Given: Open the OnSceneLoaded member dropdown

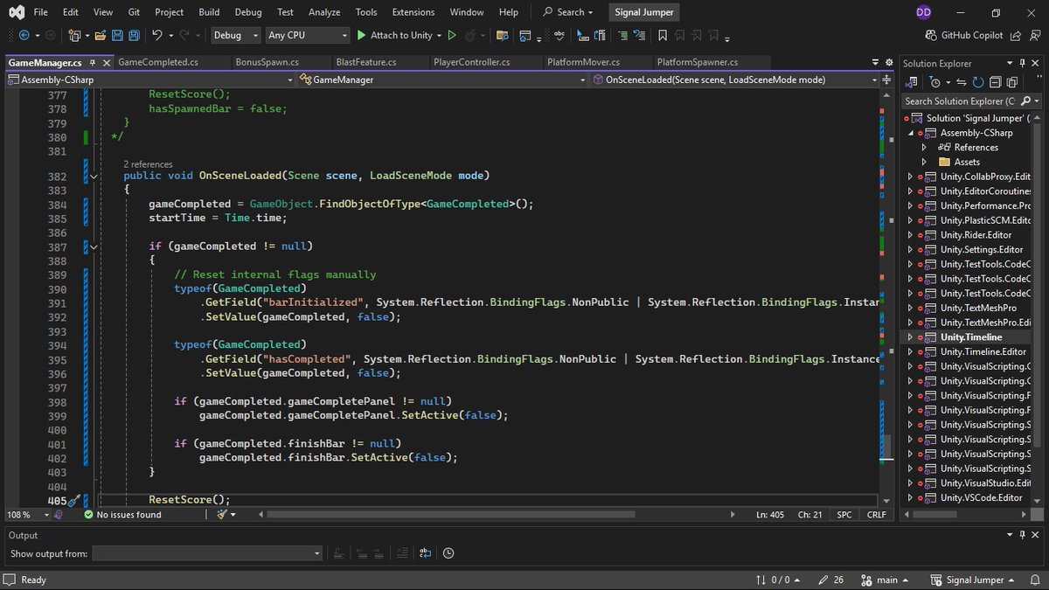Looking at the screenshot, I should coord(734,80).
